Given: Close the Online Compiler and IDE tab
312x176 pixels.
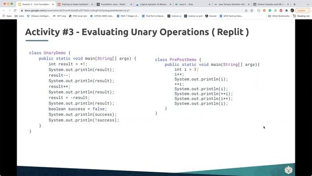Looking at the screenshot, I should point(288,4).
